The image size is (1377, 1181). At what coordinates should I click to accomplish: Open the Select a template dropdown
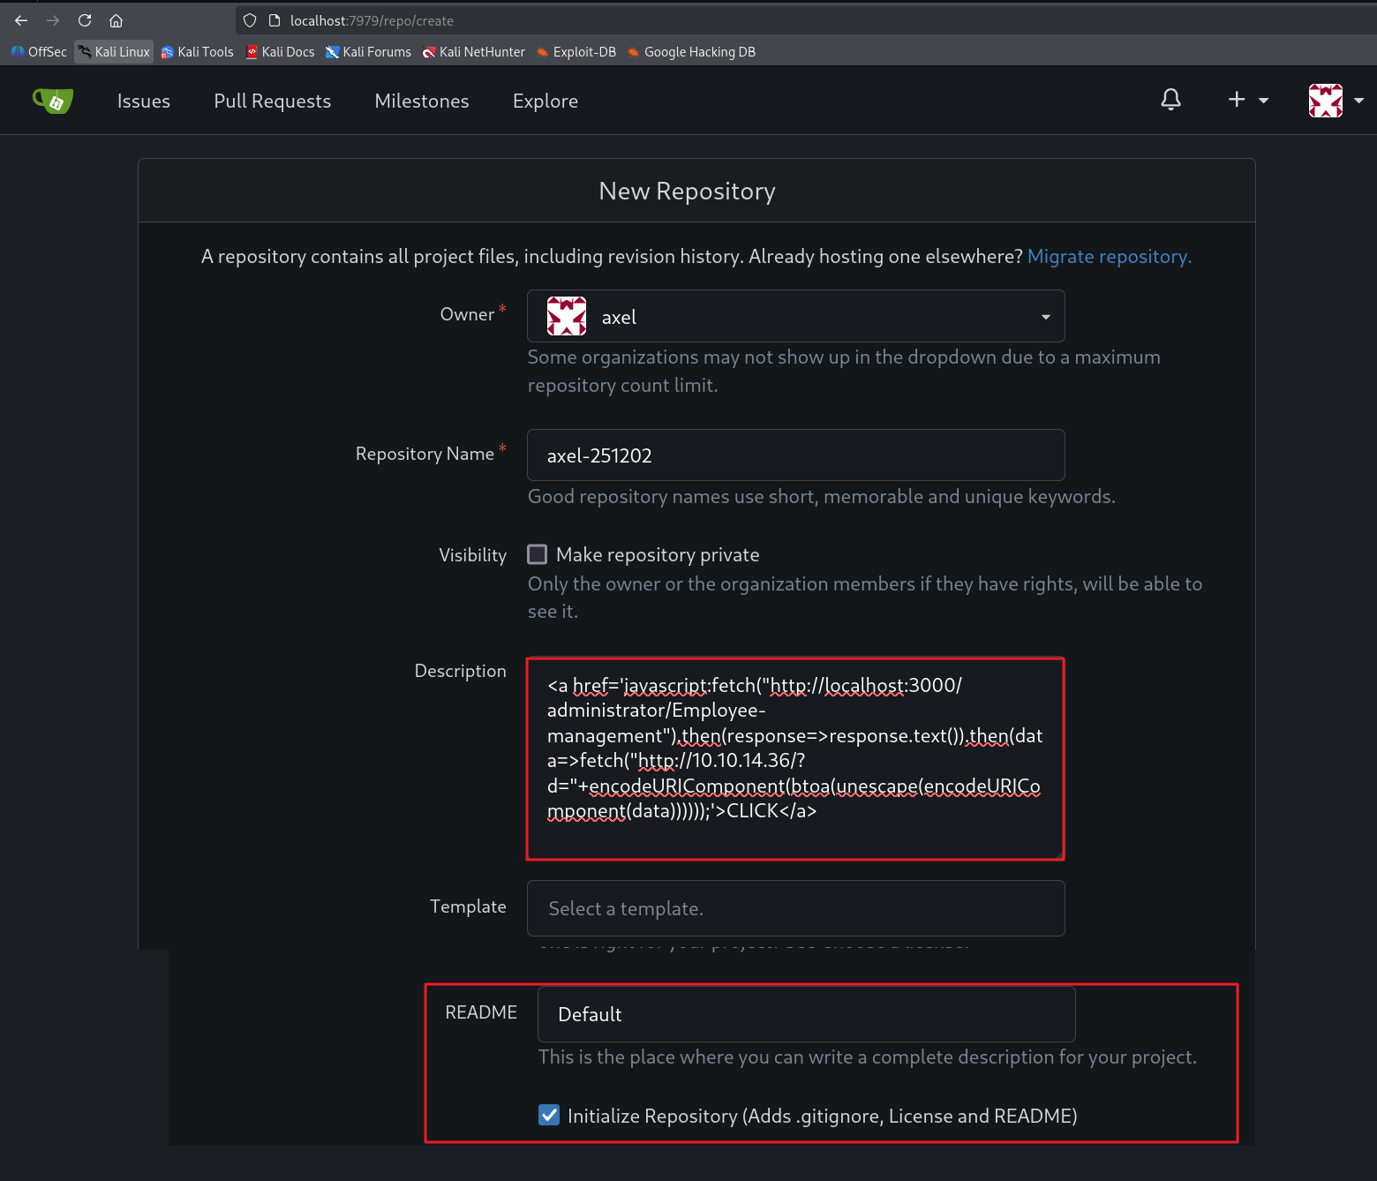(x=795, y=908)
